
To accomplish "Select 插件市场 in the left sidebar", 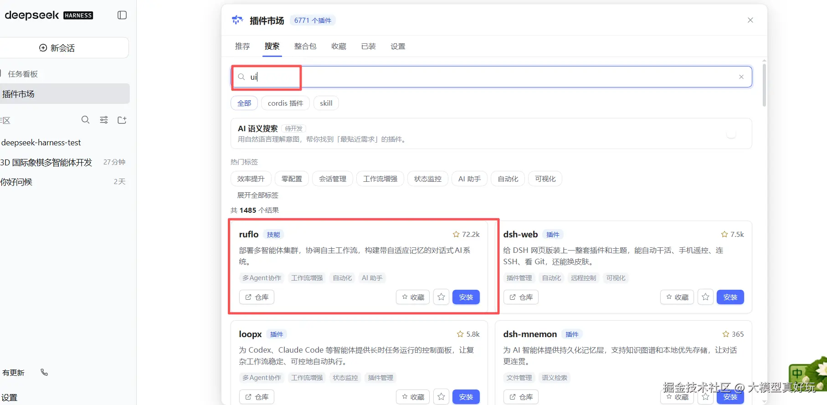I will click(64, 94).
